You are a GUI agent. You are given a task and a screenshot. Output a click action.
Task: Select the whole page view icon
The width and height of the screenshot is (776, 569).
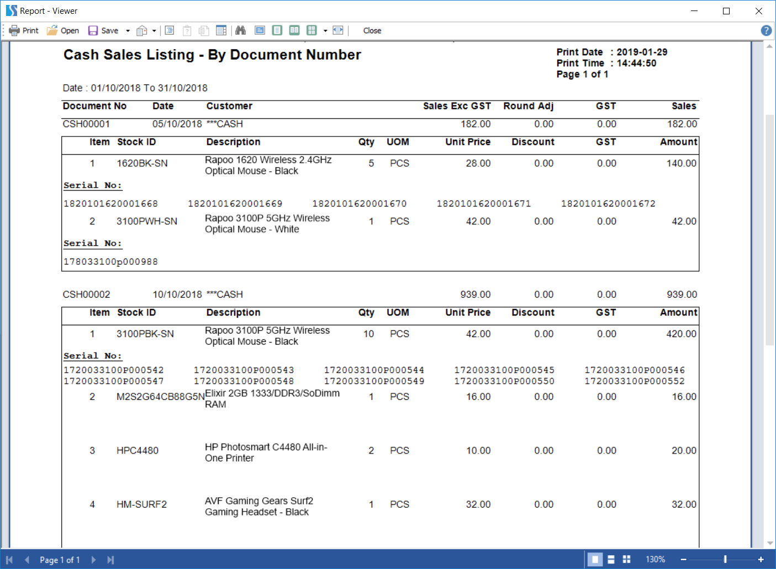coord(260,30)
